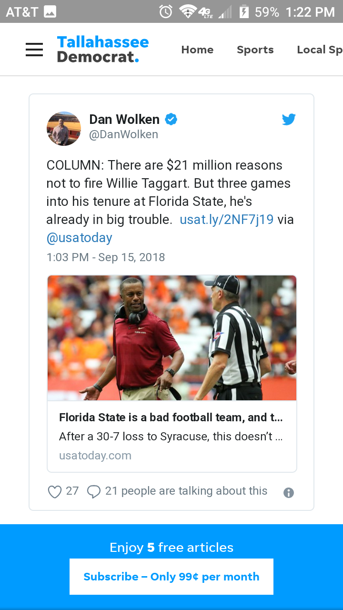Tap the Twitter bird icon
Image resolution: width=343 pixels, height=610 pixels.
tap(289, 120)
